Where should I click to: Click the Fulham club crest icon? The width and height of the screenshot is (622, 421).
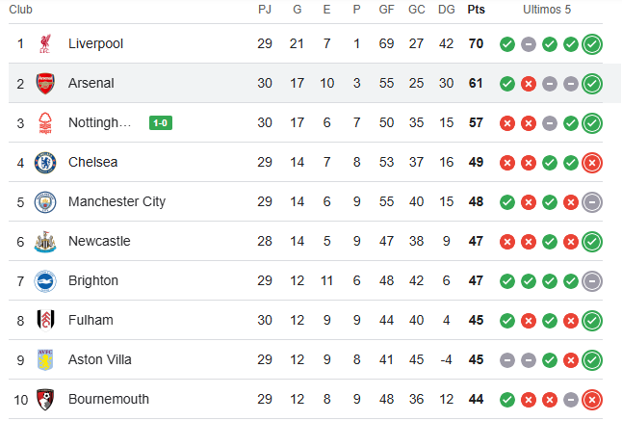tap(45, 320)
